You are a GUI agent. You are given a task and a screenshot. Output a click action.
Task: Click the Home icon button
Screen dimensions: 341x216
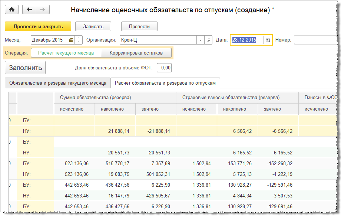click(x=11, y=10)
